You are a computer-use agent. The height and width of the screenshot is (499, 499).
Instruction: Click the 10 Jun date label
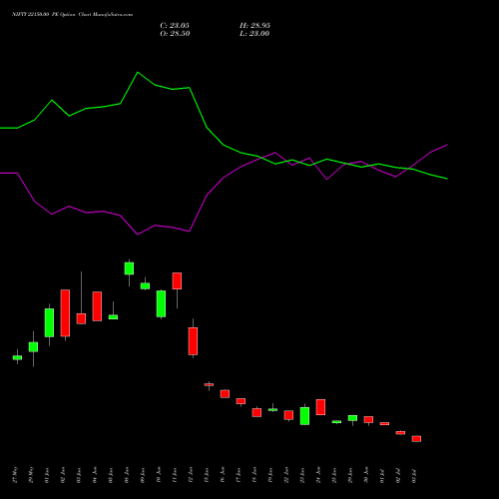[159, 475]
